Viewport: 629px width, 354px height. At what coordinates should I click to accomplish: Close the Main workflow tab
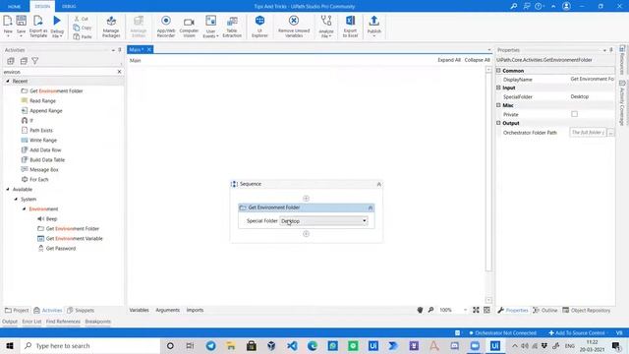tap(148, 49)
